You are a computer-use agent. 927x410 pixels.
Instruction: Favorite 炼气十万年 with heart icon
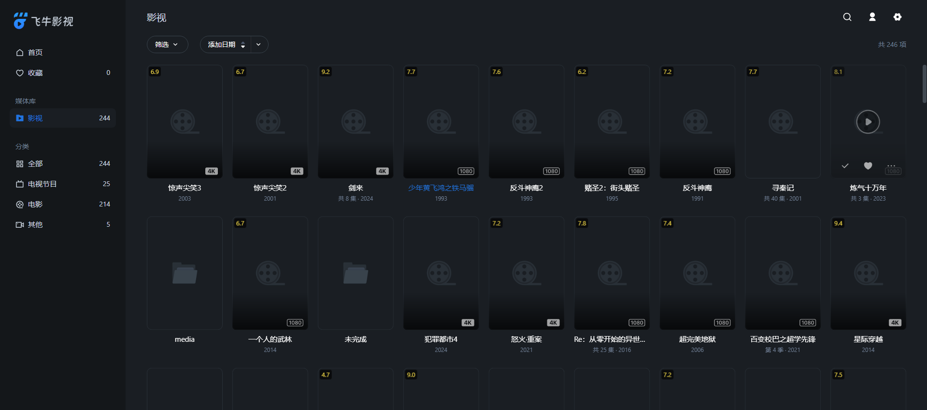(868, 166)
